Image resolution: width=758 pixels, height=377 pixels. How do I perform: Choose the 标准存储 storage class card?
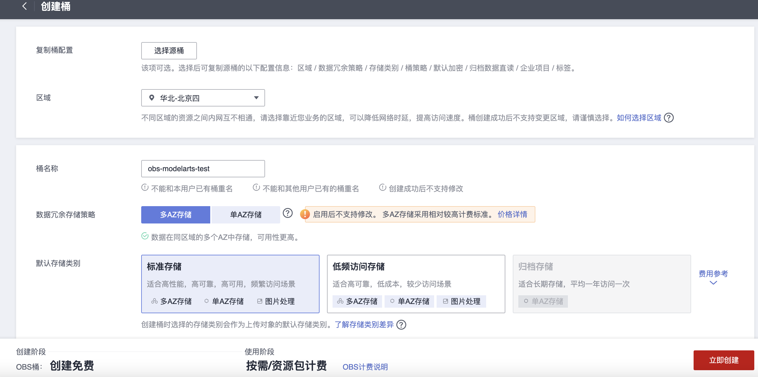230,284
